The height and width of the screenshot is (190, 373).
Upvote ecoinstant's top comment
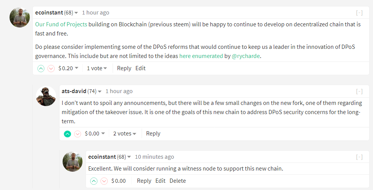41,69
